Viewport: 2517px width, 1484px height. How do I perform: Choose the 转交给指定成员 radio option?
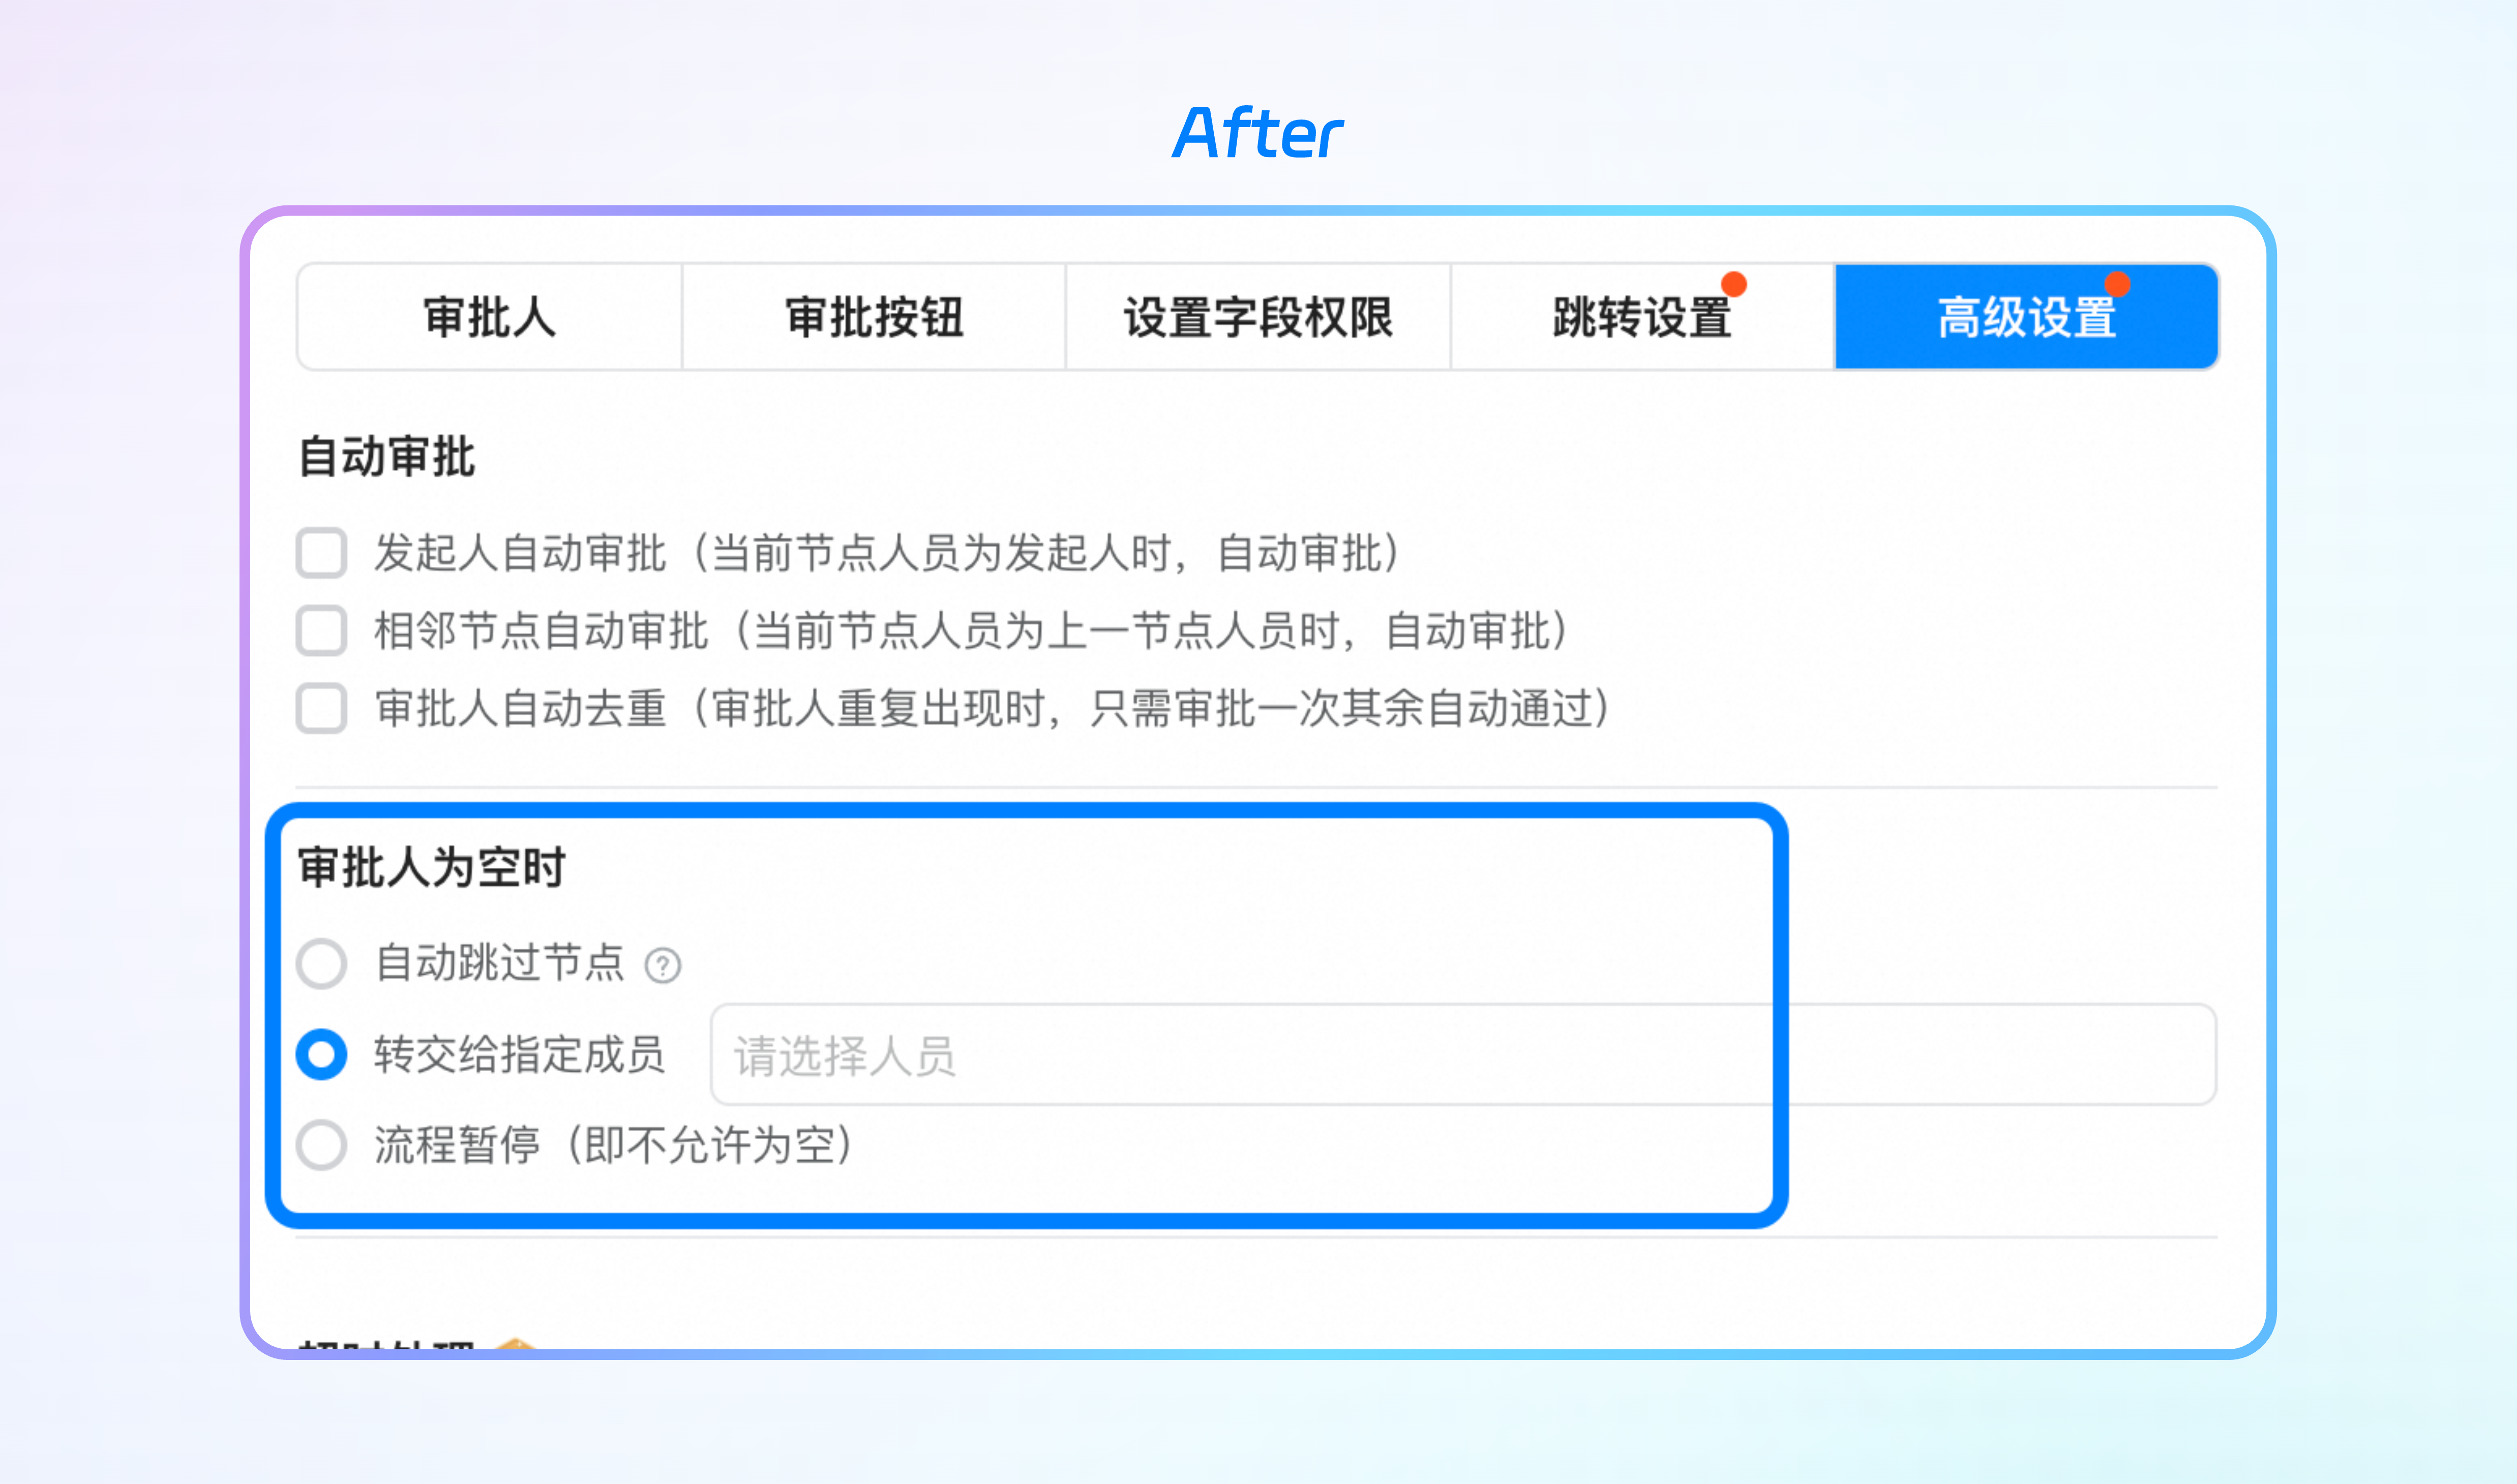322,1054
